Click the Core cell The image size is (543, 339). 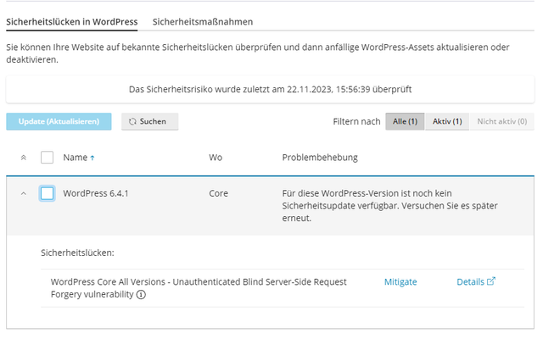[218, 193]
